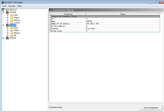Expand the Input group under CPU224
The width and height of the screenshot is (164, 112).
coord(8,15)
